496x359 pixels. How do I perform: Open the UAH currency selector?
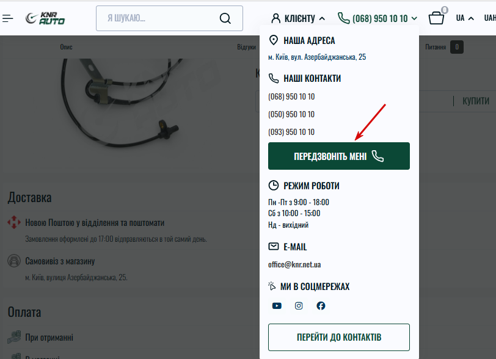tap(490, 18)
